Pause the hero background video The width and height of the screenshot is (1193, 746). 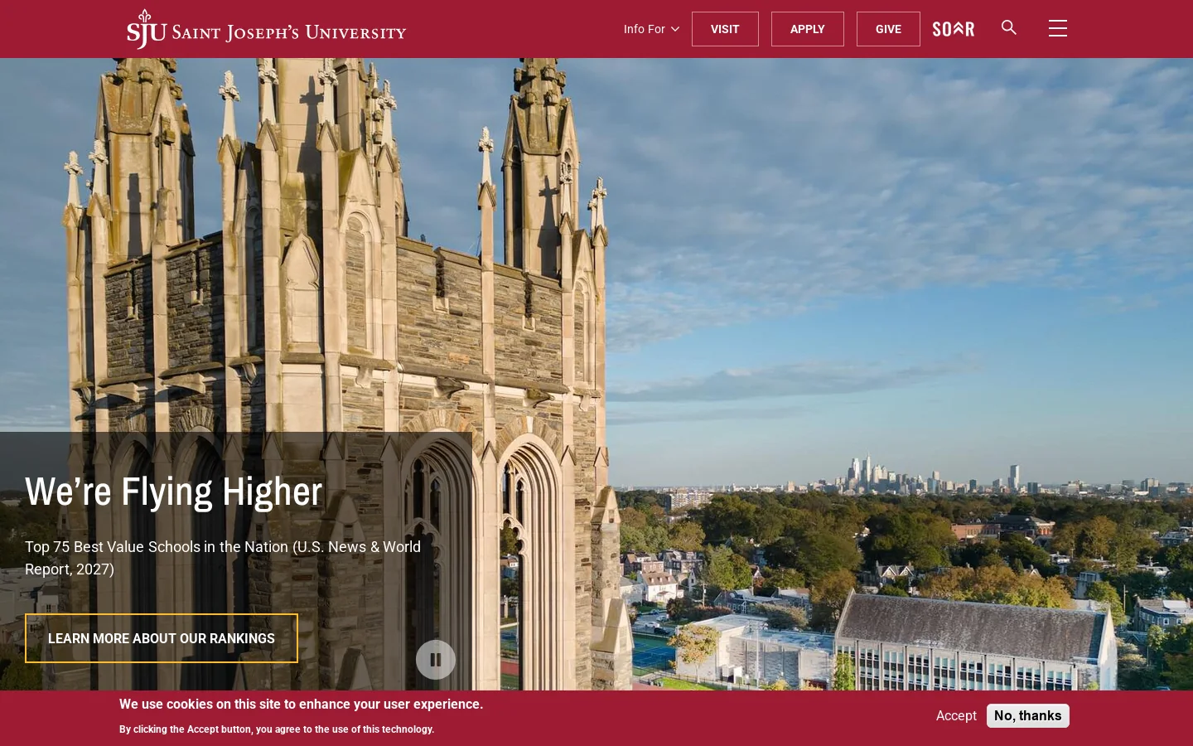pos(436,660)
